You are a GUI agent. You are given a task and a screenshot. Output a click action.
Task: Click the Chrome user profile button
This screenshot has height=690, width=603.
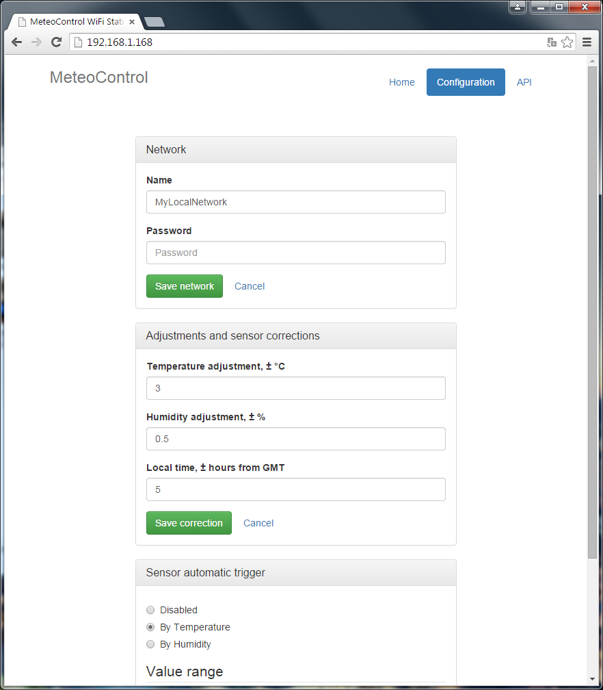pos(518,7)
